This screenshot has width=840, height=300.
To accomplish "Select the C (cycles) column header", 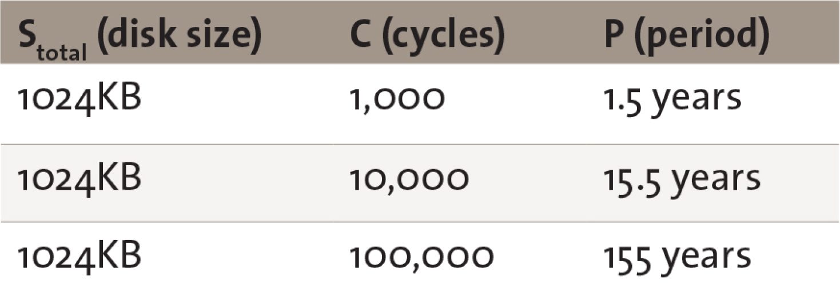I will pyautogui.click(x=427, y=36).
